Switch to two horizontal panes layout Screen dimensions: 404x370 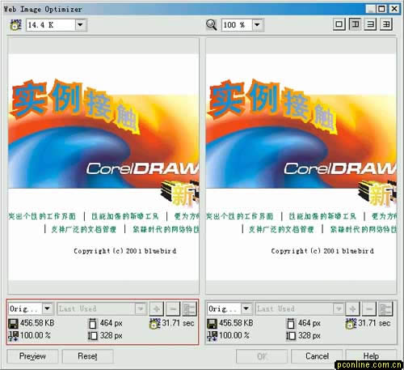click(371, 24)
